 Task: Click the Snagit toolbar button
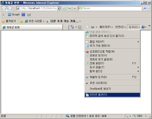tap(14, 15)
